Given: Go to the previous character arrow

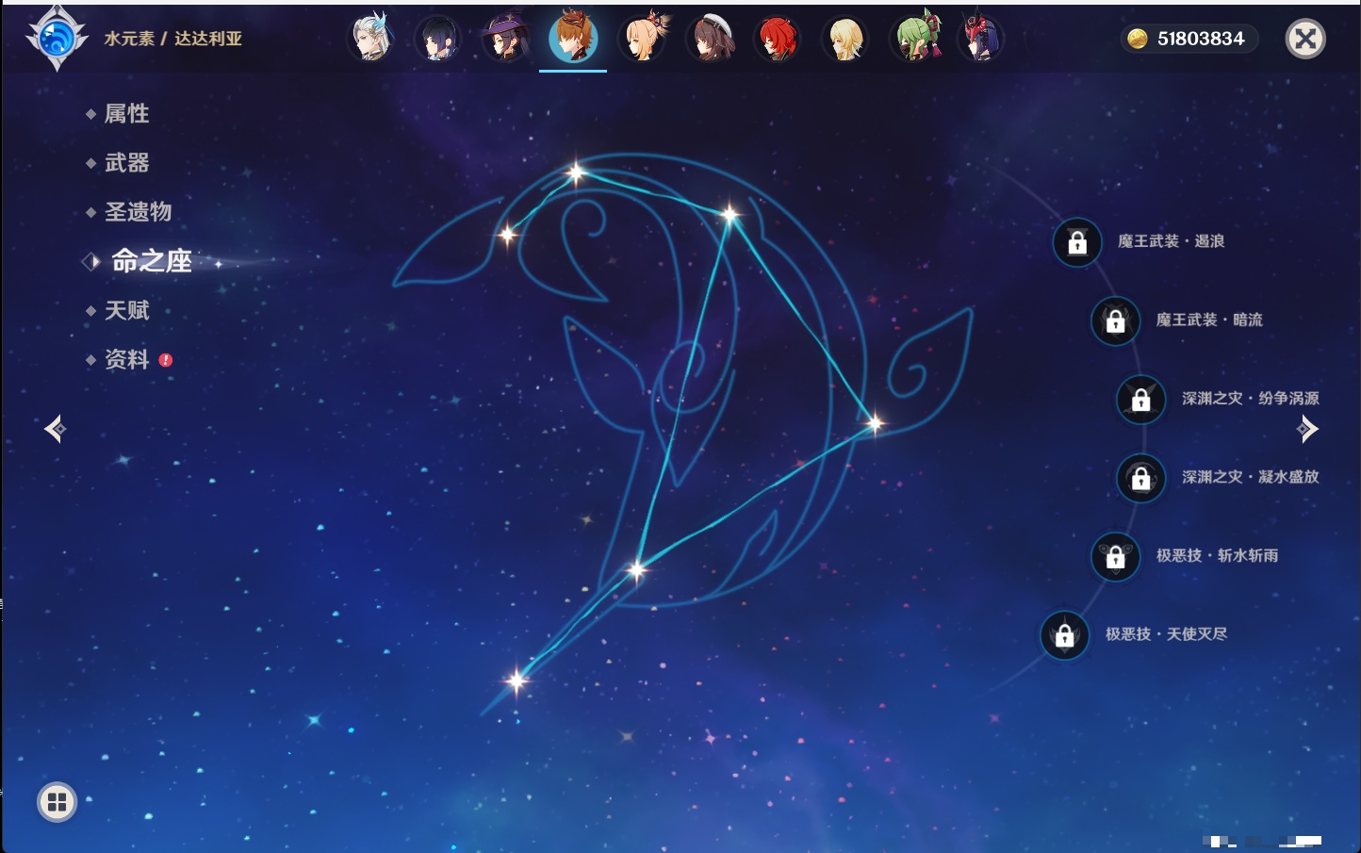Looking at the screenshot, I should click(55, 429).
